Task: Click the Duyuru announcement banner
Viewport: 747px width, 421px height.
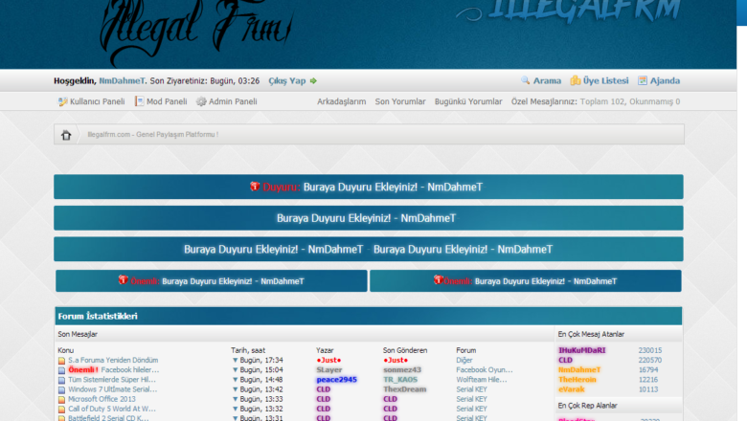Action: pyautogui.click(x=369, y=187)
